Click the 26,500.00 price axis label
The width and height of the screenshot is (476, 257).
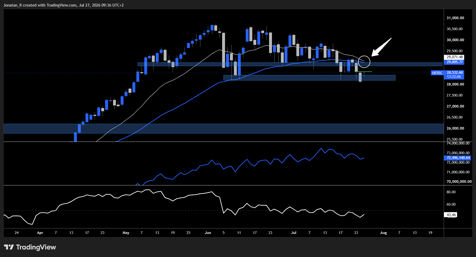[x=454, y=117]
